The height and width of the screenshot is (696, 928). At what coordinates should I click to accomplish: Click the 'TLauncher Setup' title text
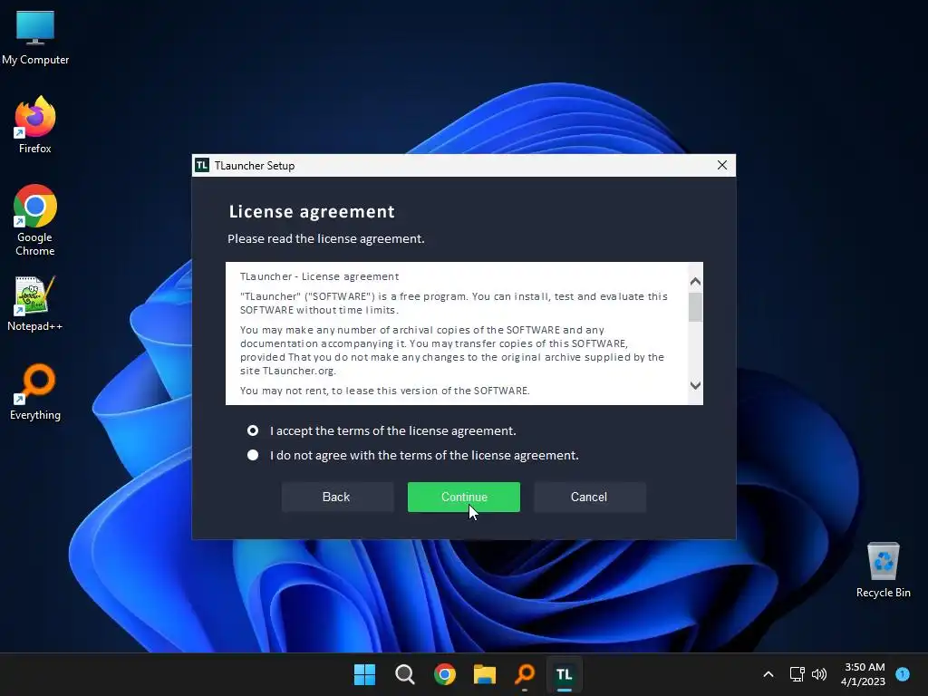255,166
